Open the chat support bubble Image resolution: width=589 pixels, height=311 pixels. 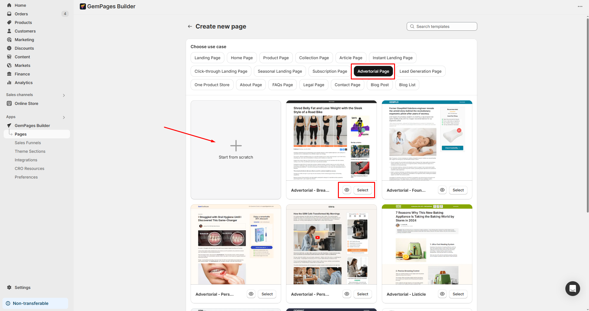572,289
